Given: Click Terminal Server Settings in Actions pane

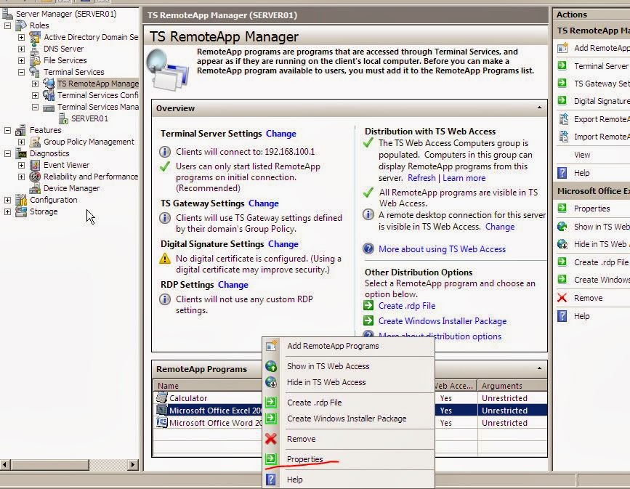Looking at the screenshot, I should click(602, 66).
